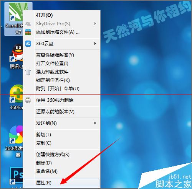
Task: Expand the 发送到 submenu arrow
Action: pyautogui.click(x=95, y=123)
